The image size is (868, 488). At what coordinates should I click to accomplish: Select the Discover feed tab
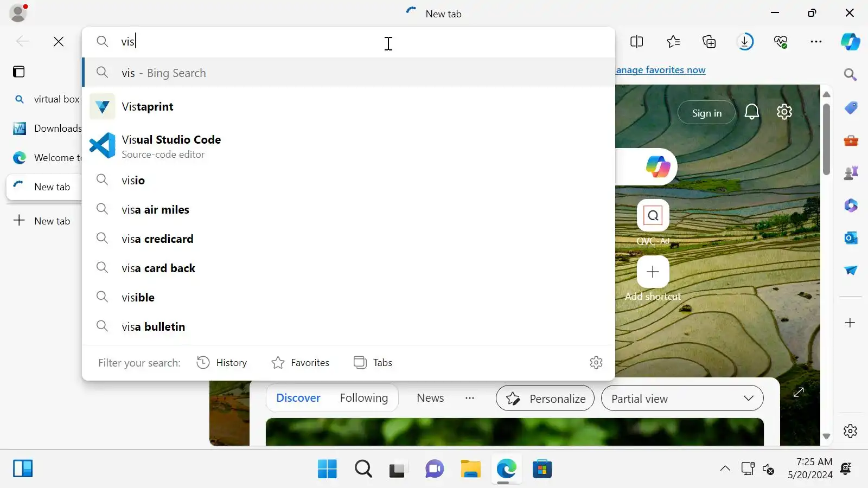(298, 398)
